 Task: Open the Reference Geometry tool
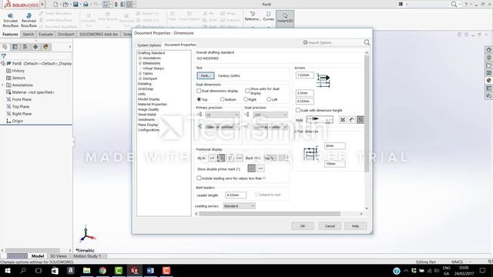253,16
